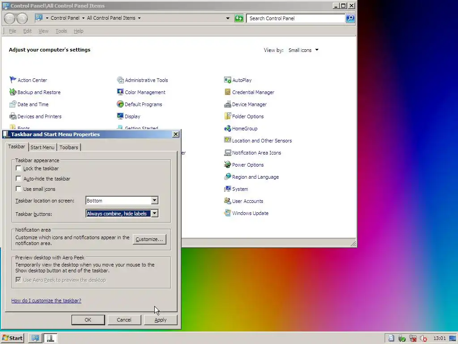Open Power Options icon
Screen dimensions: 458x344
tap(228, 165)
